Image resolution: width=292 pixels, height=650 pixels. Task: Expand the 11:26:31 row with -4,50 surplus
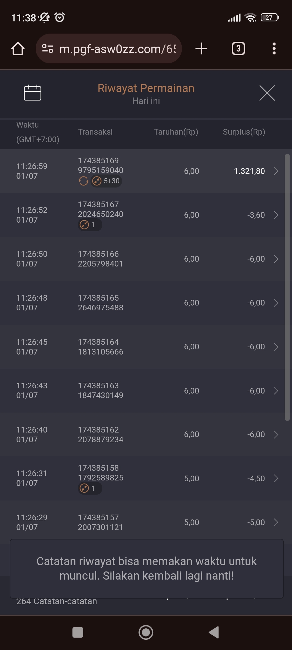click(276, 479)
